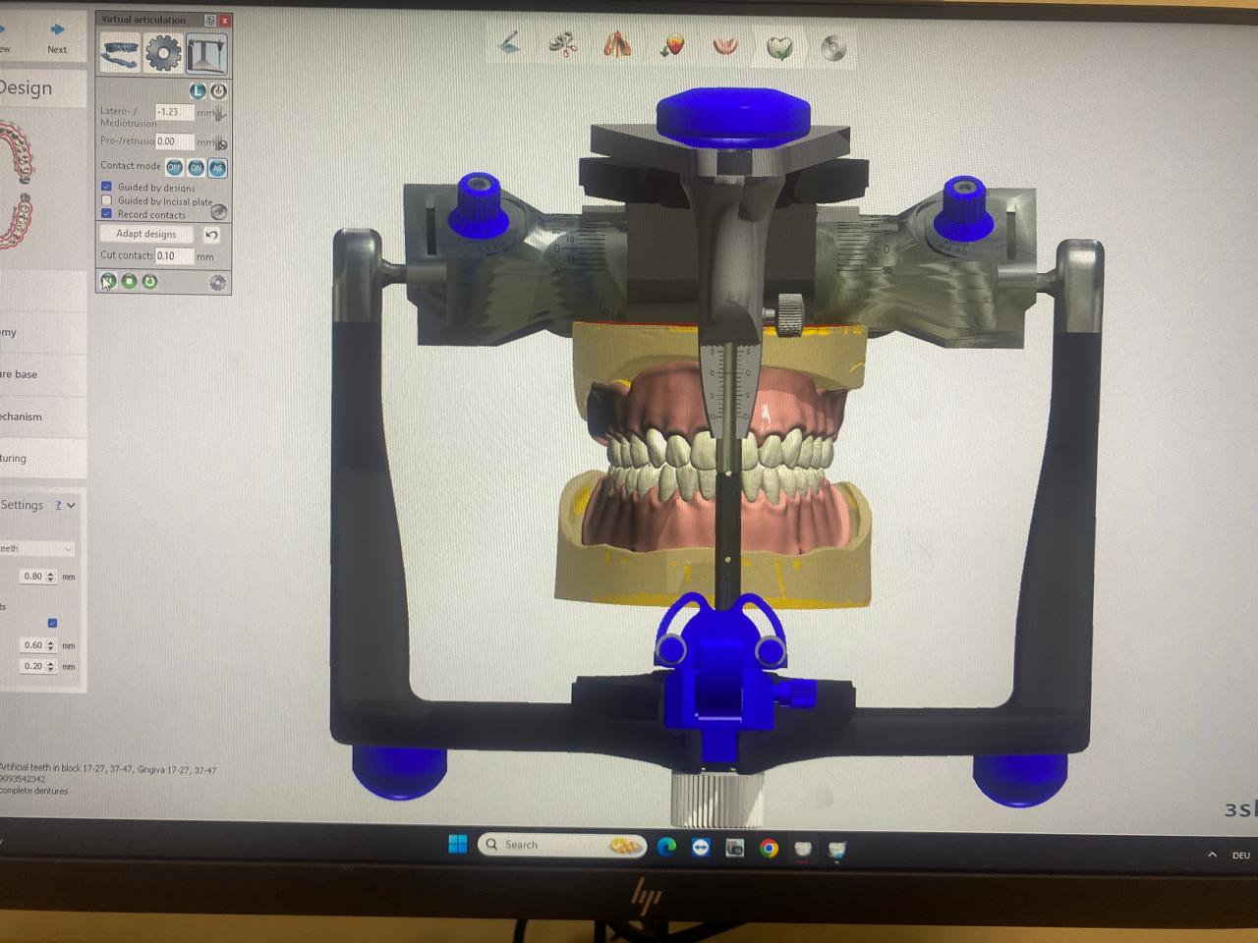Click the Cut contacts value field
This screenshot has width=1258, height=943.
(174, 256)
